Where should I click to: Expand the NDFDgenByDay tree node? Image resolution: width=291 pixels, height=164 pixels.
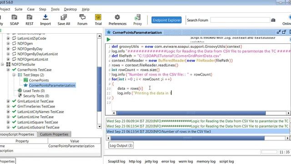8,49
